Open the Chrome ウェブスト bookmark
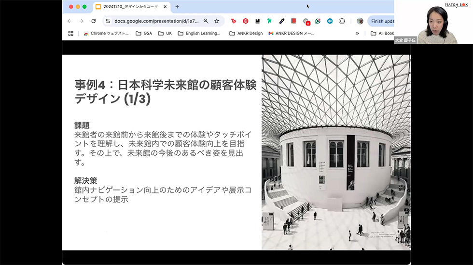This screenshot has height=265, width=473. pyautogui.click(x=106, y=33)
